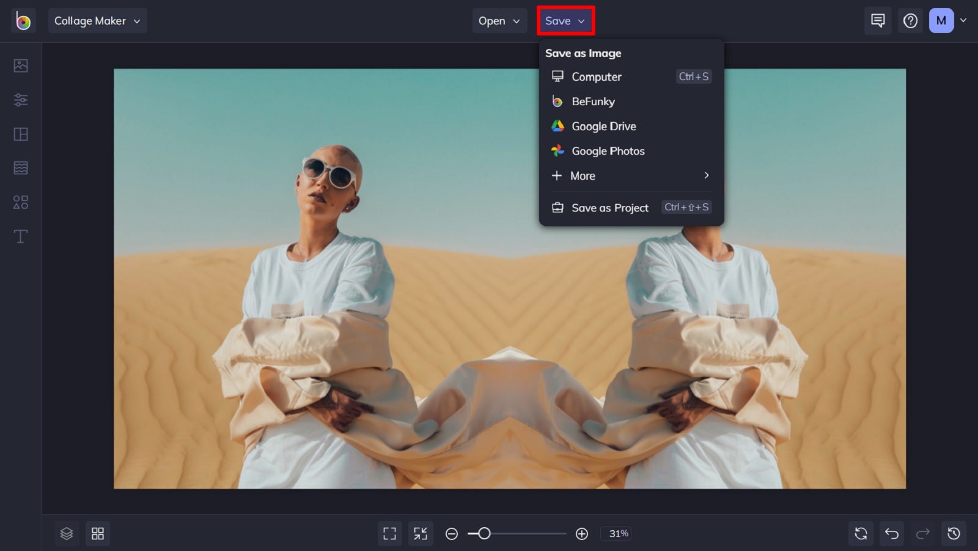Open the Layers panel at bottom left
This screenshot has width=978, height=551.
(67, 533)
